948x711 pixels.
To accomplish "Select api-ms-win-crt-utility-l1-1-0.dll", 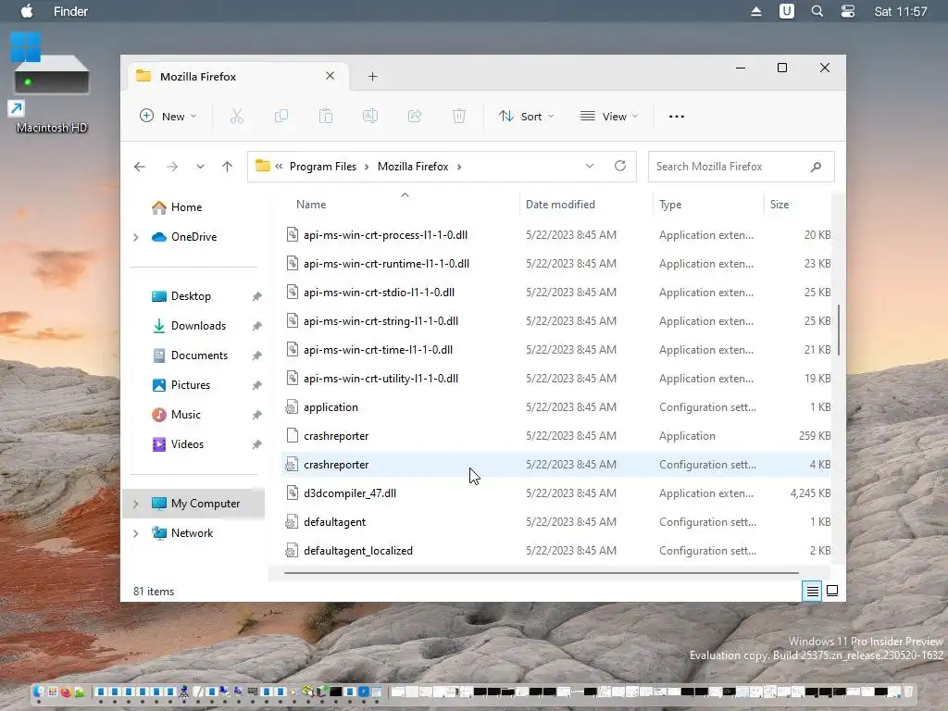I will tap(556, 379).
